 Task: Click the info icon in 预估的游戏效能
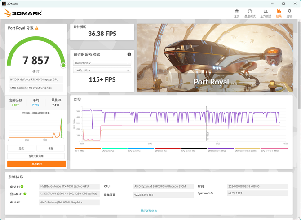[x=129, y=54]
